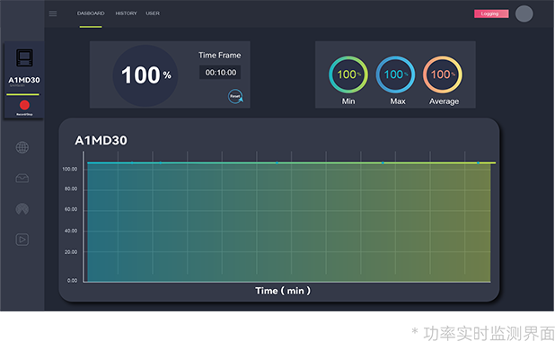Open the USER tab

[153, 13]
